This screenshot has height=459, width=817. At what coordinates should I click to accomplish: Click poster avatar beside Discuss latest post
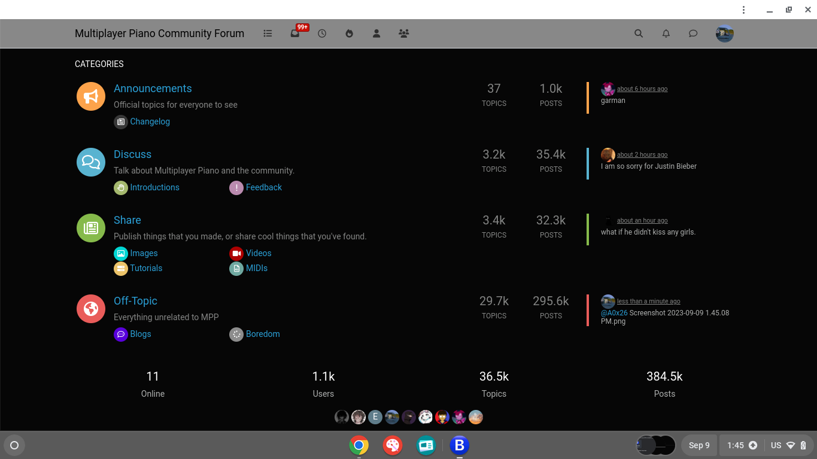pyautogui.click(x=608, y=155)
